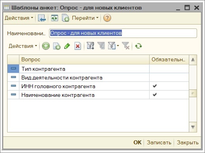Image resolution: width=205 pixels, height=153 pixels.
Task: Expand the Перейти dropdown menu
Action: click(85, 18)
